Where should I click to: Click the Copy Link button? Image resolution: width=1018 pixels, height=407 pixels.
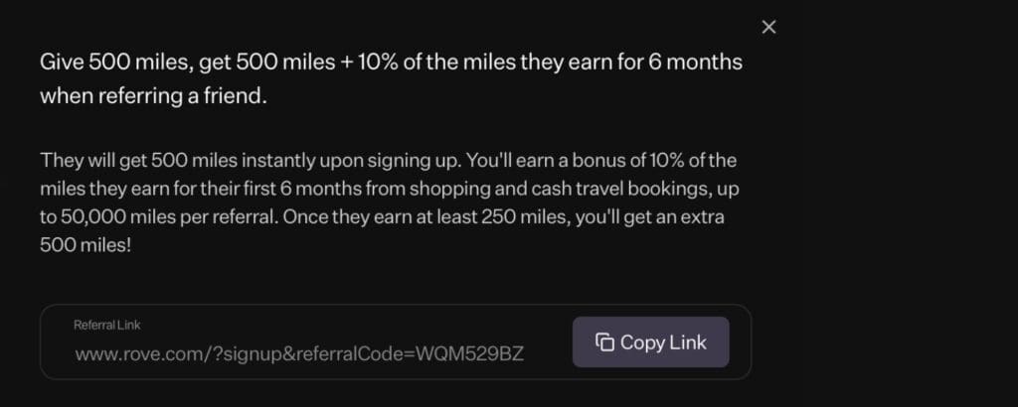click(x=651, y=342)
